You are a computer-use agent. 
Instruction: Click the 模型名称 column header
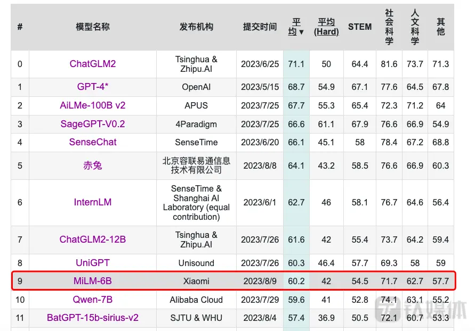tap(92, 27)
